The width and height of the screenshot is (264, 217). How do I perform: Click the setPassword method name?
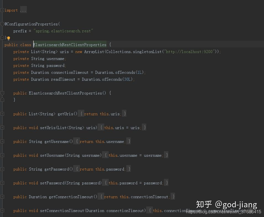click(x=52, y=183)
